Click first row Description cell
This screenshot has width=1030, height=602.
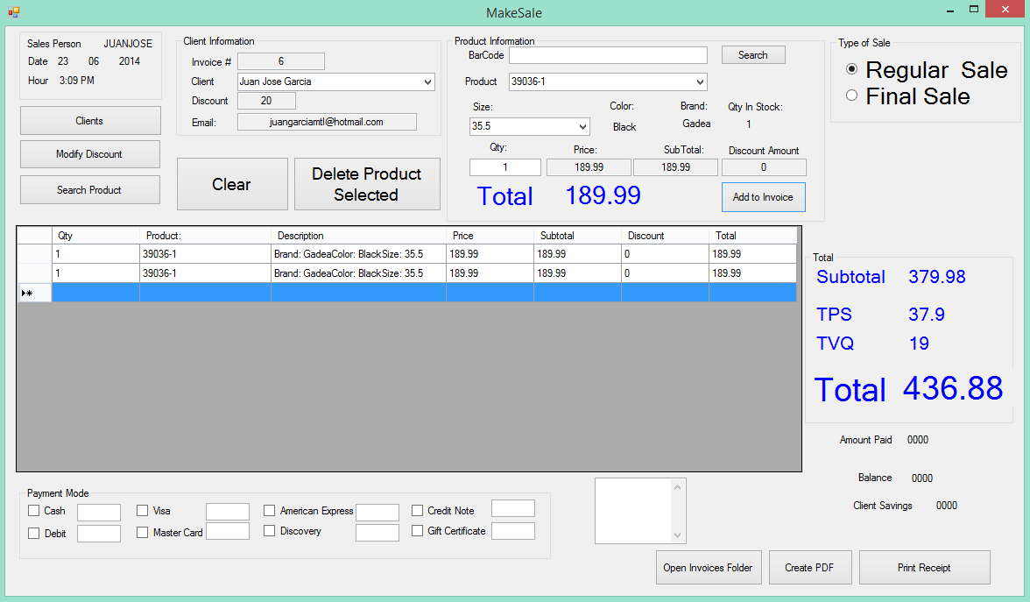pyautogui.click(x=359, y=254)
